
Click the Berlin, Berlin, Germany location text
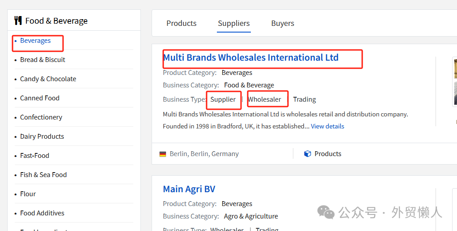204,154
